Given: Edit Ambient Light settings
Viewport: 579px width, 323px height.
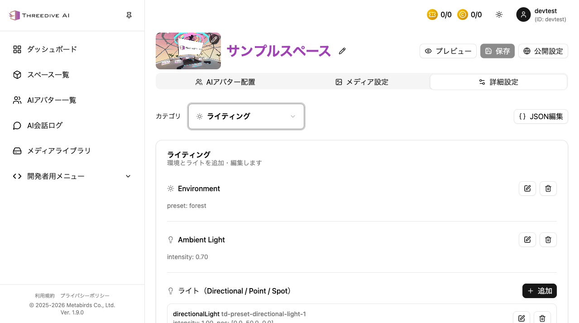Looking at the screenshot, I should pyautogui.click(x=527, y=240).
